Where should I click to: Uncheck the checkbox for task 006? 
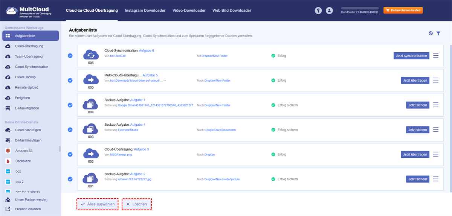click(70, 56)
